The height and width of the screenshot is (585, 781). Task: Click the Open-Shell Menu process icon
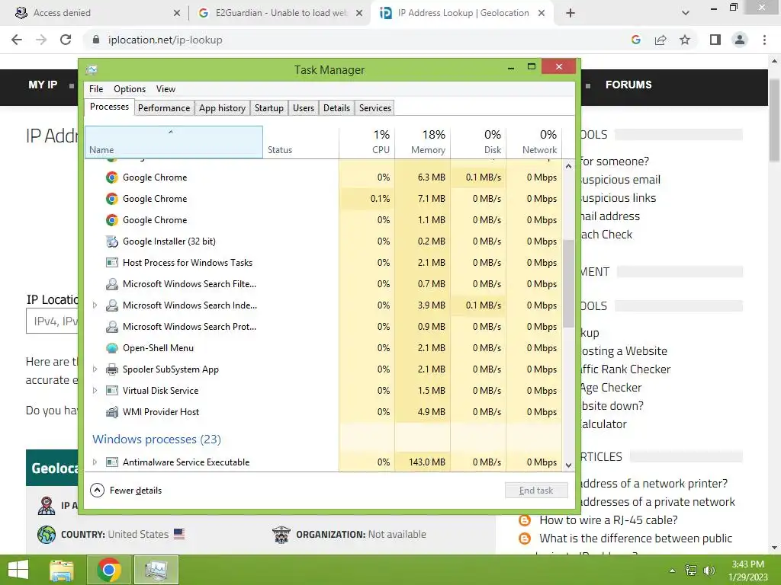click(112, 348)
